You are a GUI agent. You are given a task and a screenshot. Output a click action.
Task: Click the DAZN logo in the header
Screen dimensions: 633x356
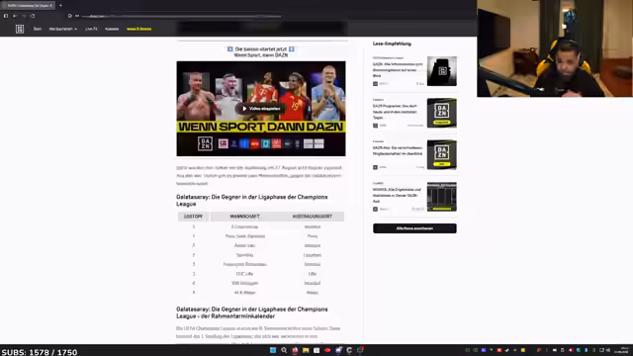[20, 29]
